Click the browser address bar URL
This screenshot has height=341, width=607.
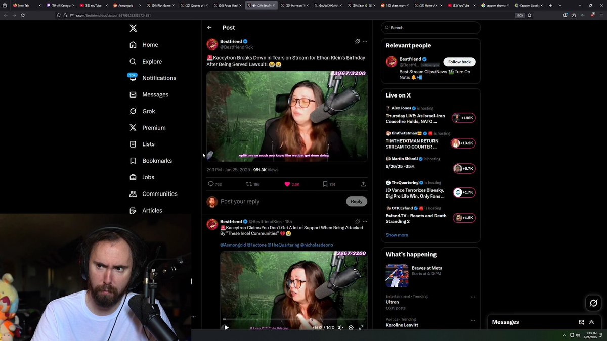tap(113, 15)
